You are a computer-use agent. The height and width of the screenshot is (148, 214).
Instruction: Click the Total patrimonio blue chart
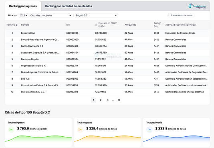176,138
